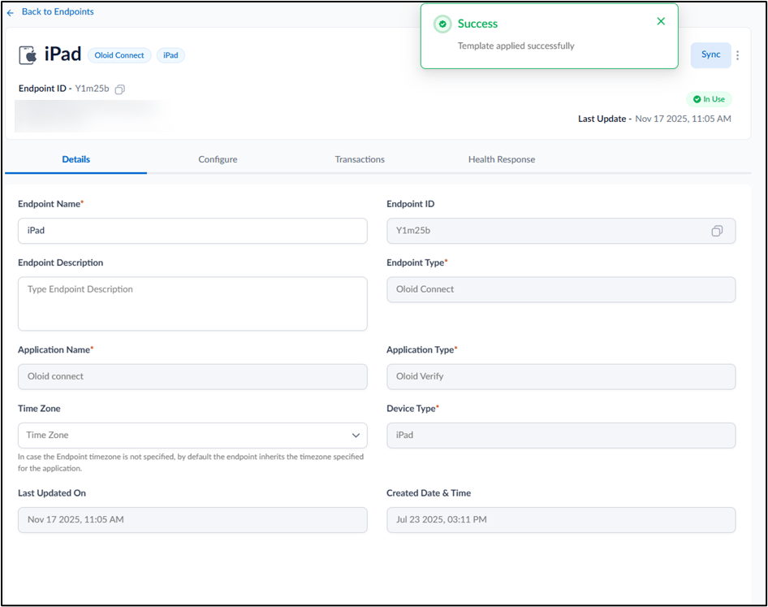This screenshot has width=768, height=607.
Task: Open the Configure tab
Action: (218, 159)
